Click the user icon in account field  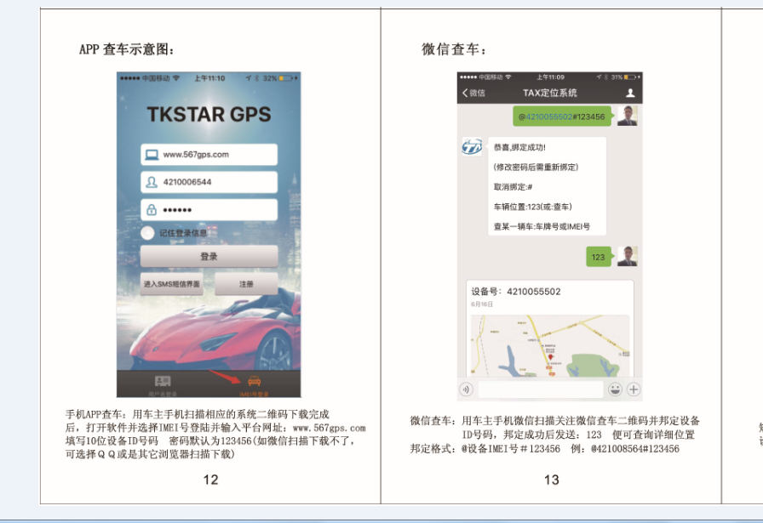[x=152, y=182]
